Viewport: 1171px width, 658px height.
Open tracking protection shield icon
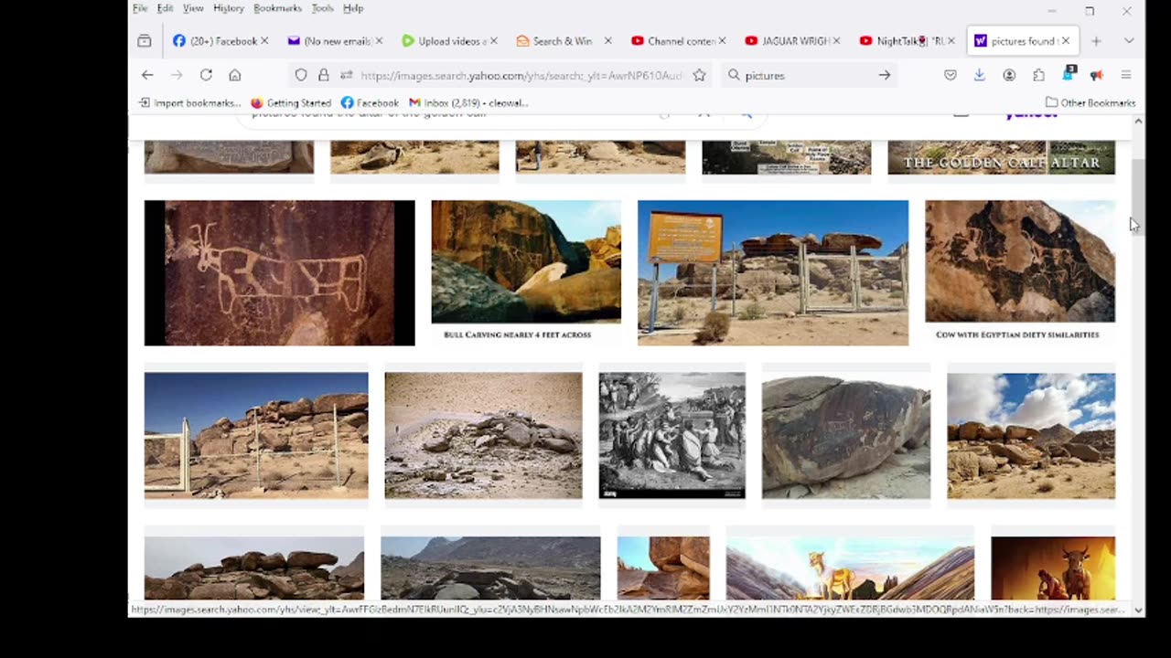301,75
